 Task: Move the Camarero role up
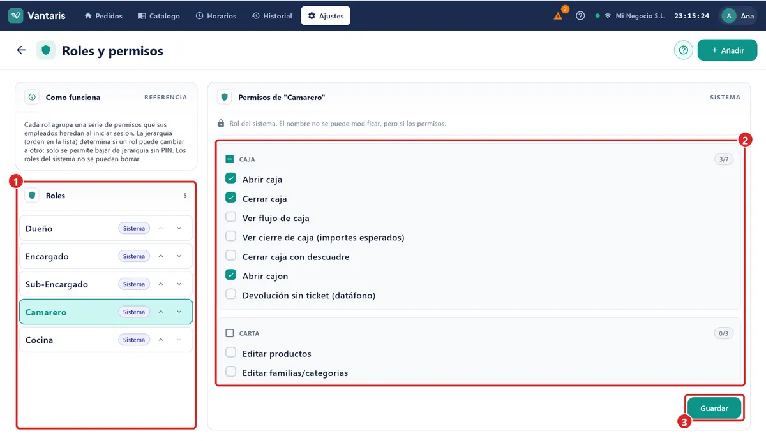(x=161, y=312)
